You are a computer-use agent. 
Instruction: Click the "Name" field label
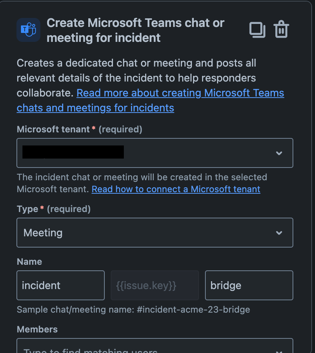(x=30, y=261)
